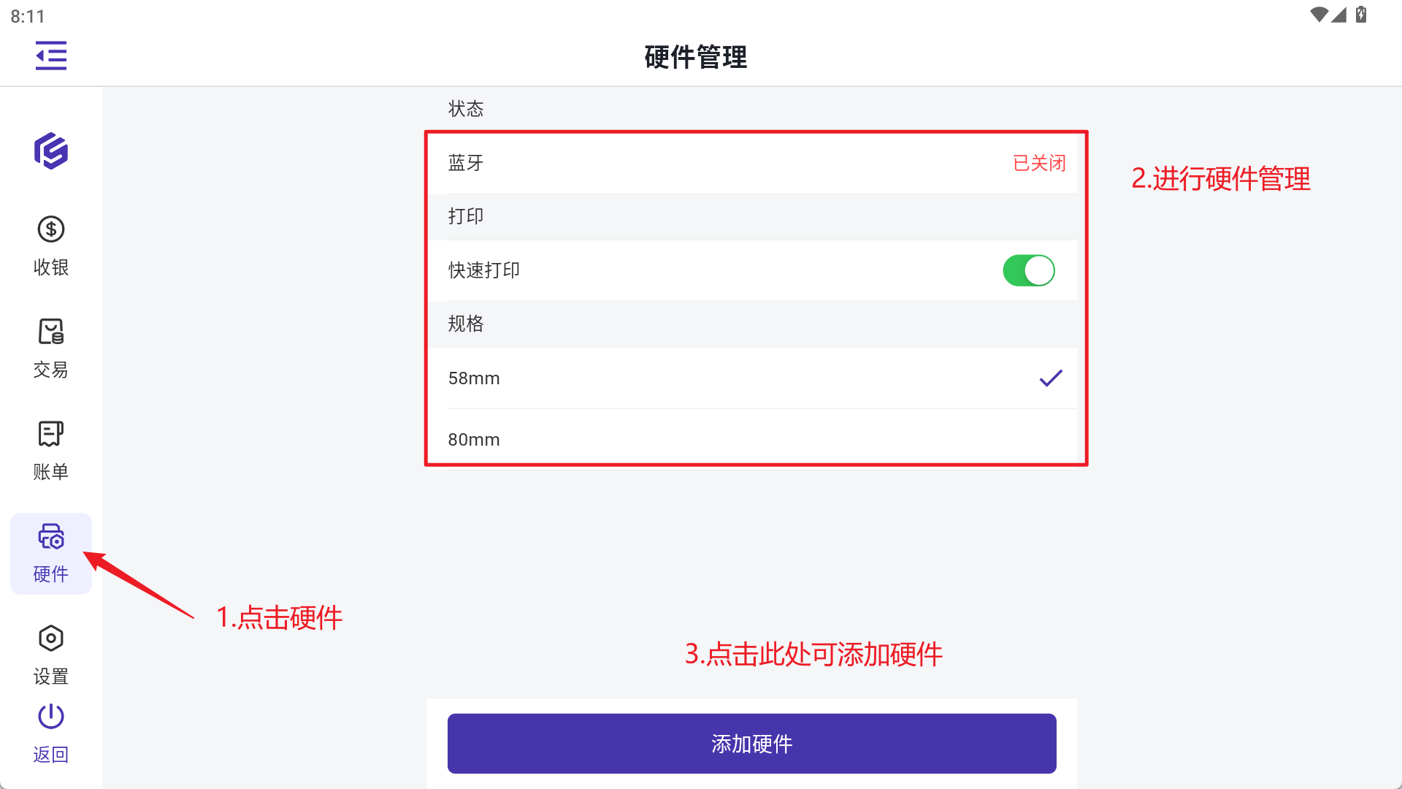Click the 添加硬件 button
1402x789 pixels.
coord(751,744)
